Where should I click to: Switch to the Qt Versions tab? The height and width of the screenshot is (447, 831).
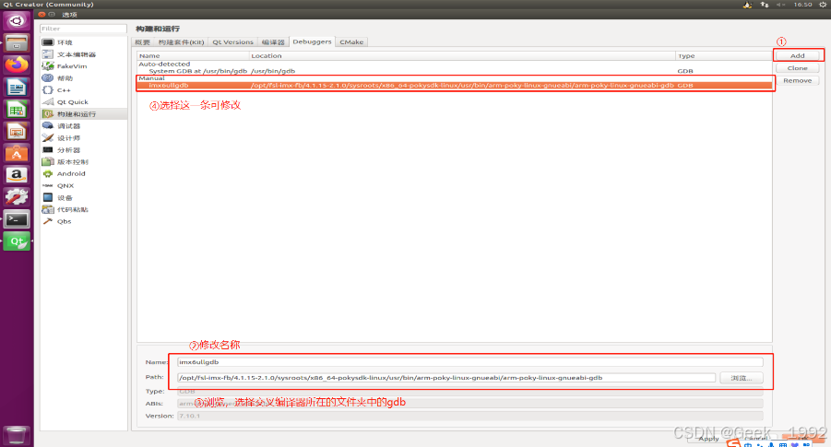pyautogui.click(x=232, y=41)
